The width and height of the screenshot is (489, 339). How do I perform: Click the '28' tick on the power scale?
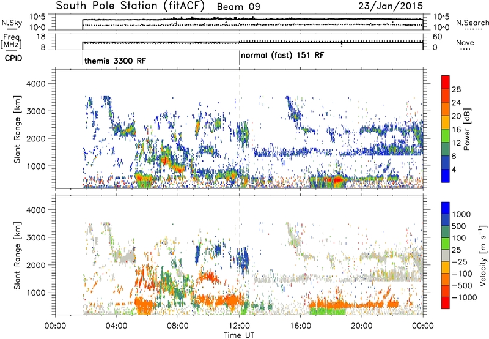[456, 89]
